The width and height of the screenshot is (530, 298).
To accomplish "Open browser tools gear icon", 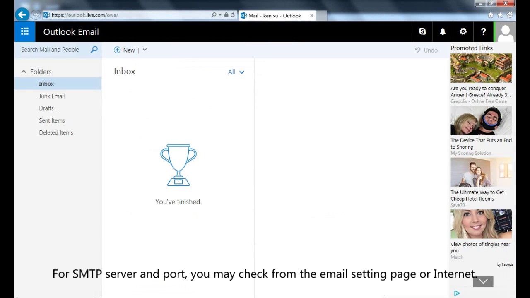I will click(510, 15).
